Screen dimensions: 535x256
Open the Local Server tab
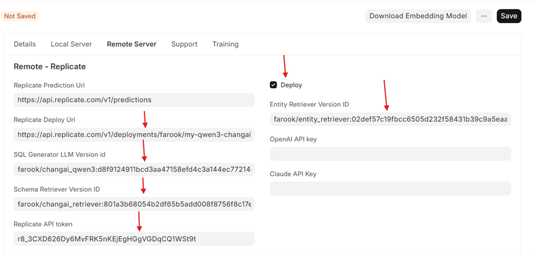71,44
